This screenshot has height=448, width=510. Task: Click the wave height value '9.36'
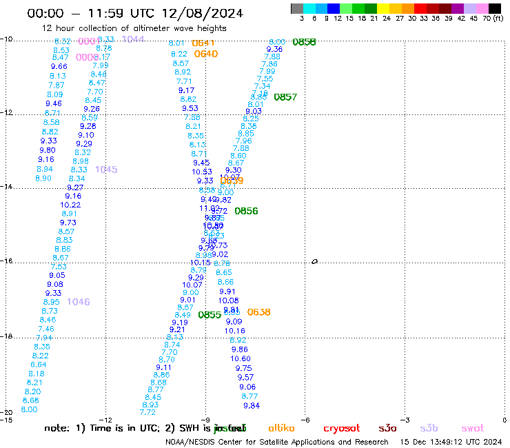coord(274,49)
